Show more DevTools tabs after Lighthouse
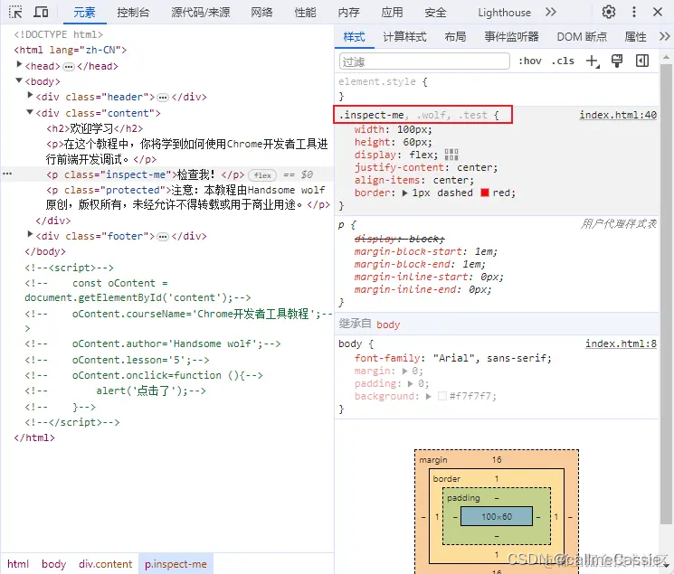 (x=551, y=12)
